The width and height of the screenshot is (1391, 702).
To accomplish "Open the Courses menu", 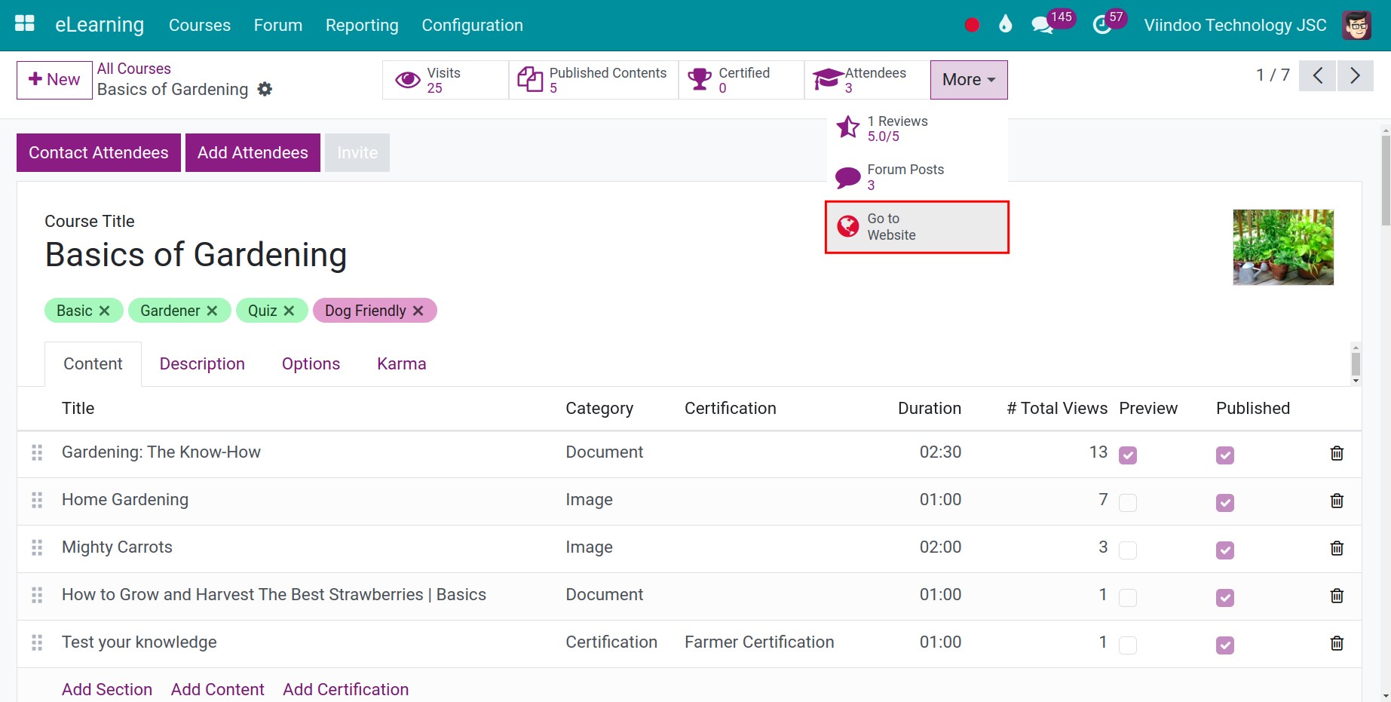I will coord(200,25).
